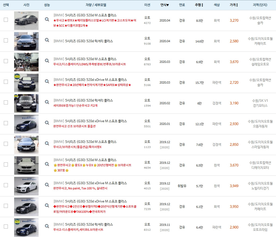Select checkbox for the 3,950 listing
Image resolution: width=276 pixels, height=237 pixels.
click(x=6, y=206)
